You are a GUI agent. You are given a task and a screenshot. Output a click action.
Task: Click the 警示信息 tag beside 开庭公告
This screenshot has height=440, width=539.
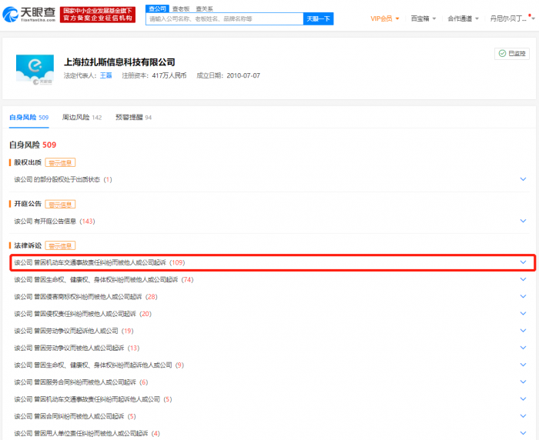60,205
